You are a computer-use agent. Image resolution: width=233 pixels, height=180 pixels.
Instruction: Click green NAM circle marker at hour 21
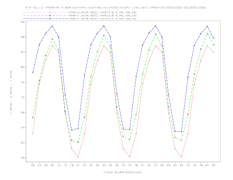[x=78, y=142]
